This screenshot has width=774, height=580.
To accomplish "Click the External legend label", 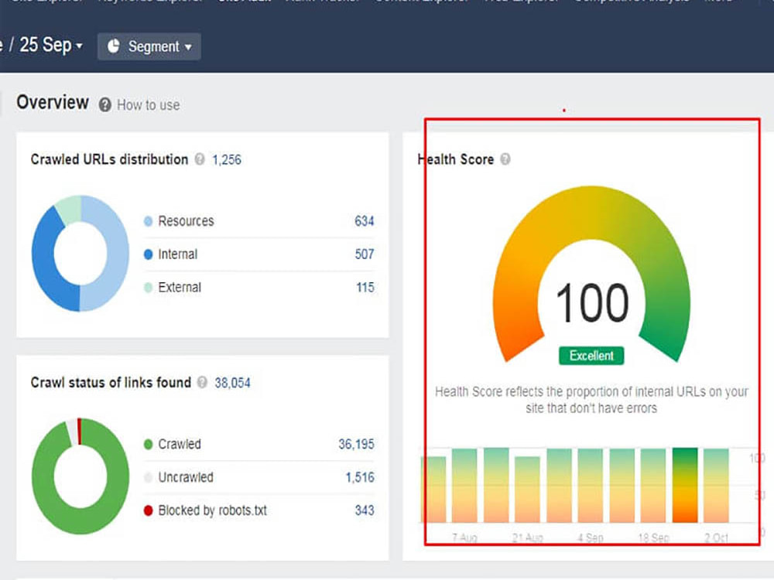I will (180, 287).
